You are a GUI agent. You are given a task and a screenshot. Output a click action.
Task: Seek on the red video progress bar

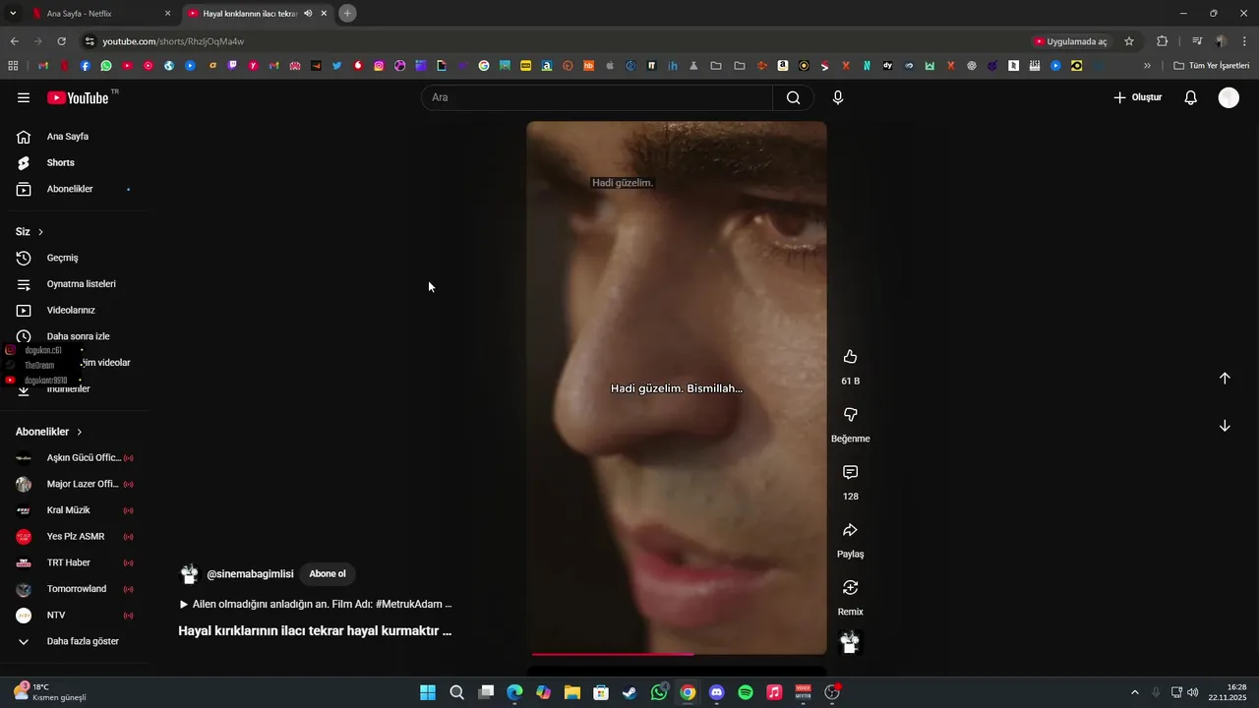tap(677, 654)
